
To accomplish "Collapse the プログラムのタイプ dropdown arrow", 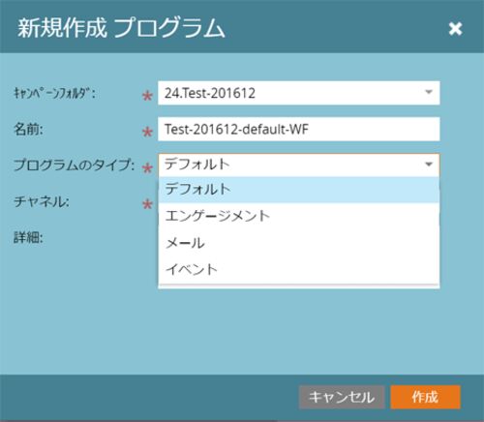I will click(429, 165).
